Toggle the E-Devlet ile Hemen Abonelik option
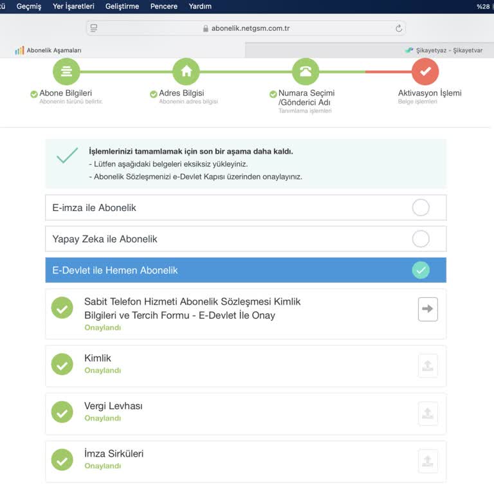 (421, 270)
